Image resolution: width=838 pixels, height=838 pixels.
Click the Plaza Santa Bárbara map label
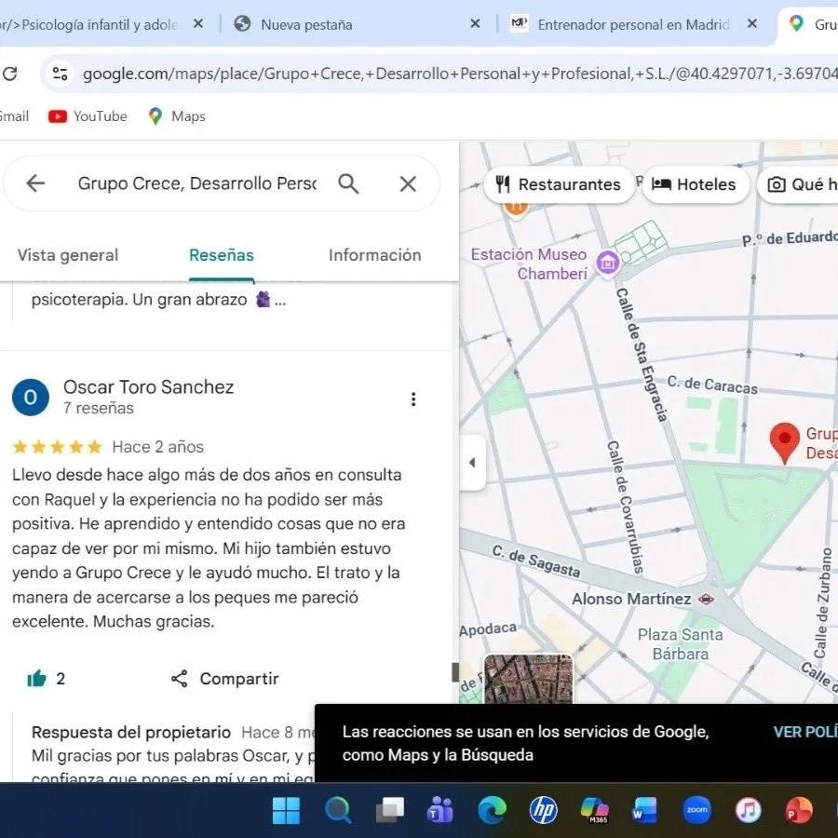(681, 644)
